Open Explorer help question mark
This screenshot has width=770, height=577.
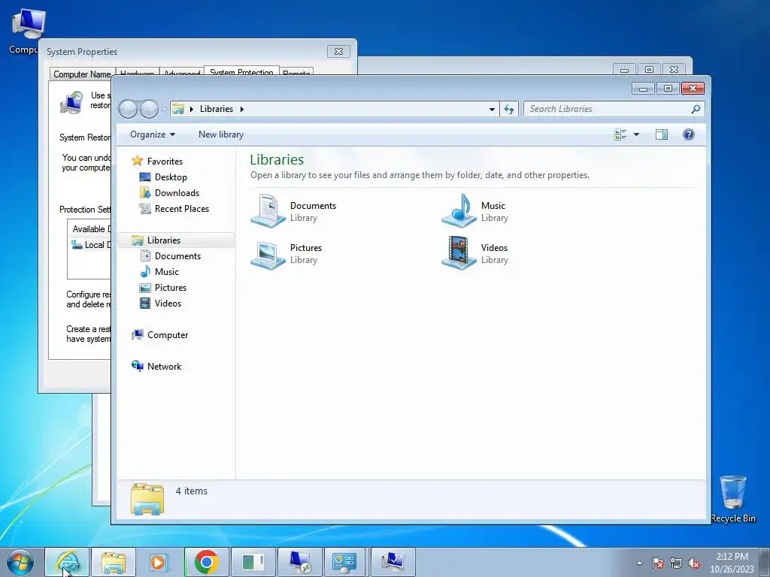click(689, 134)
